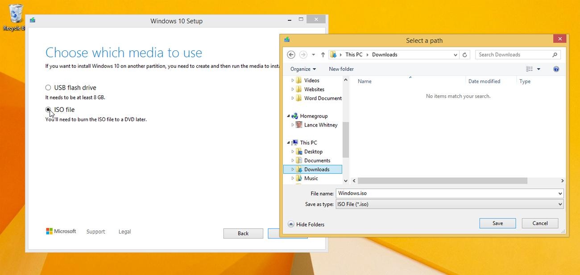The image size is (580, 275).
Task: Select the ISO file radio button
Action: click(x=48, y=110)
